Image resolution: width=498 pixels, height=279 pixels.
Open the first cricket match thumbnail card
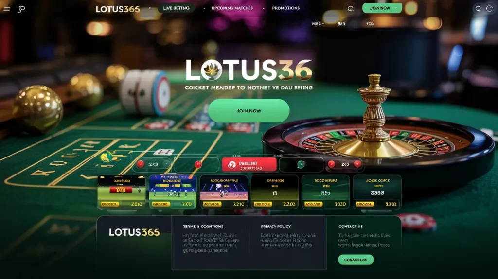121,192
